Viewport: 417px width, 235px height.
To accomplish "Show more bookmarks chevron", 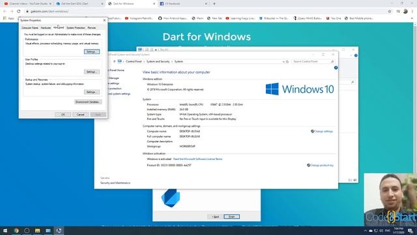I will coord(412,18).
